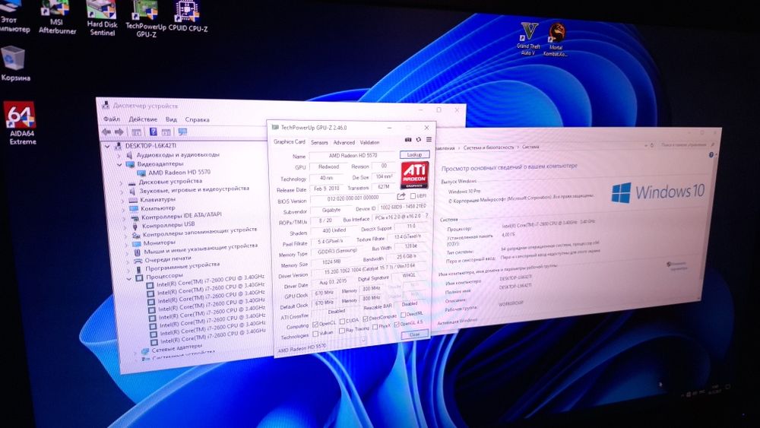Open the Файл menu in Device Manager
This screenshot has width=760, height=428.
(x=111, y=119)
